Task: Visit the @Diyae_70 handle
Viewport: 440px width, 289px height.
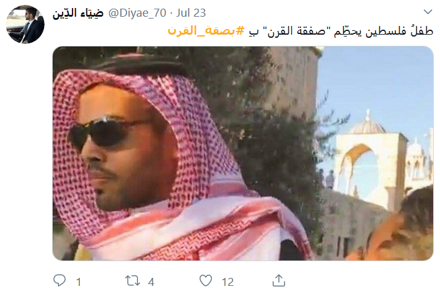Action: (137, 13)
